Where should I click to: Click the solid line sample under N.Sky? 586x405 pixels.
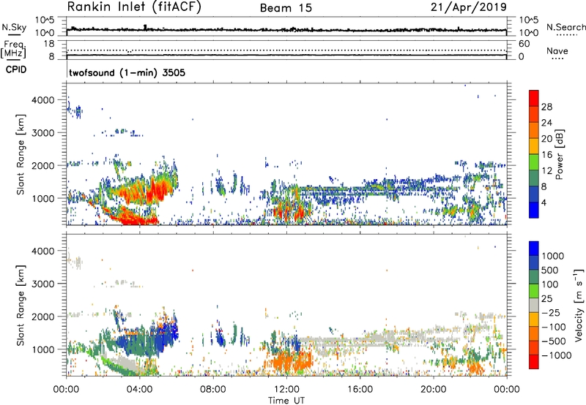[14, 34]
